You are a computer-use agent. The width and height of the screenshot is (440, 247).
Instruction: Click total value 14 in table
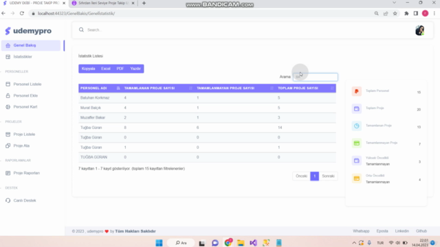pos(280,128)
